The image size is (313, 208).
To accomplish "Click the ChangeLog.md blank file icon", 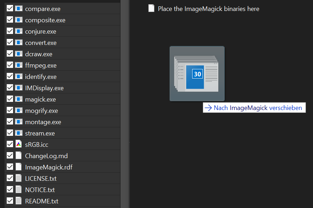I will pos(19,155).
